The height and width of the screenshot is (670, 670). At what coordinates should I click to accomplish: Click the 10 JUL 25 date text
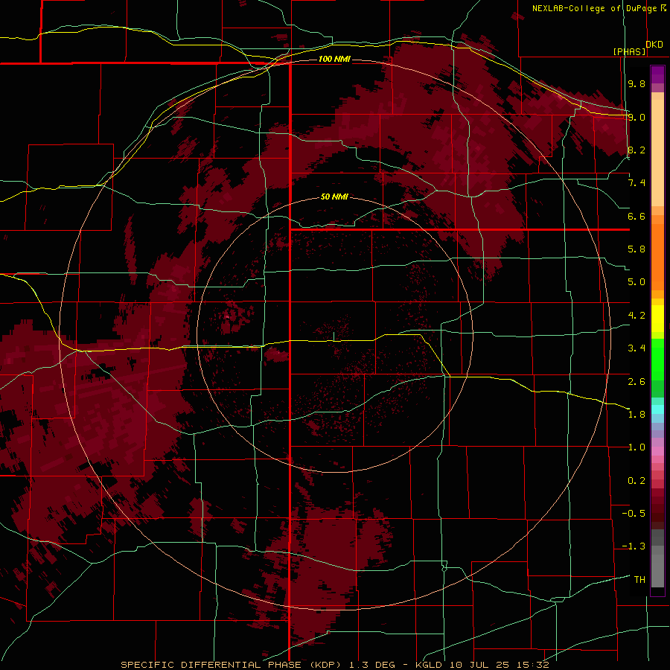tap(478, 665)
